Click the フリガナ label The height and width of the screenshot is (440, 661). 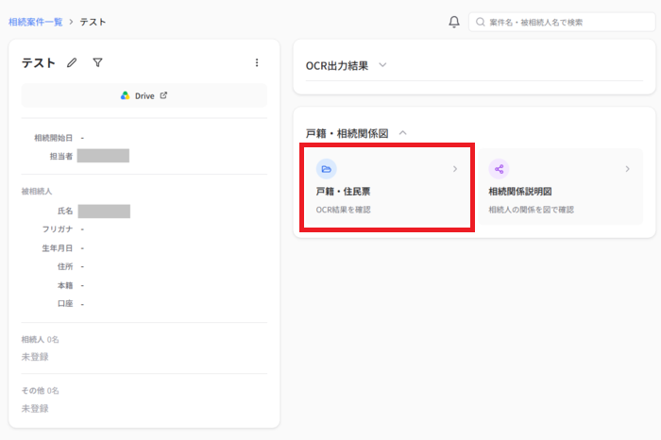(58, 229)
